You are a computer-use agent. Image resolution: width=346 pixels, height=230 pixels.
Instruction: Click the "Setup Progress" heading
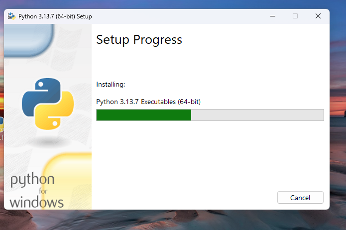tap(139, 40)
